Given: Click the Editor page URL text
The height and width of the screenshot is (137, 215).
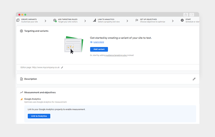Looking at the screenshot, I should 40,67.
